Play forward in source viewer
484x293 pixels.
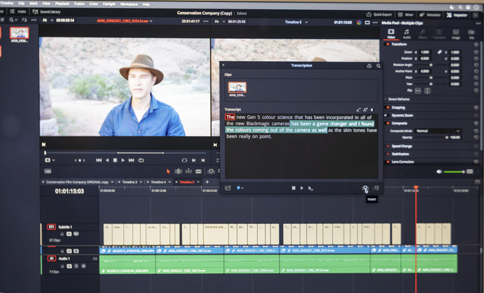click(x=123, y=160)
